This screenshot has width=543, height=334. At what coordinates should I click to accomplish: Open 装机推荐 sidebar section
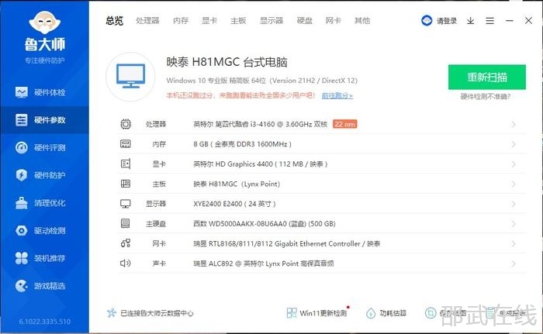tap(44, 258)
